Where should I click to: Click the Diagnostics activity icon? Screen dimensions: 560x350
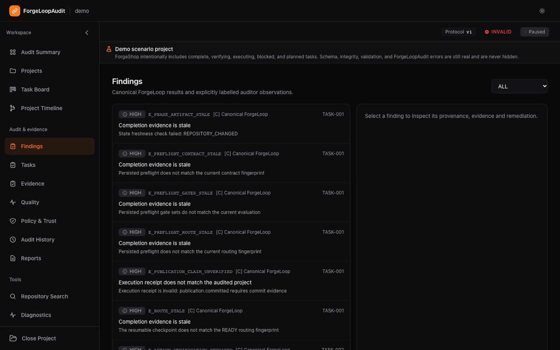pyautogui.click(x=13, y=315)
